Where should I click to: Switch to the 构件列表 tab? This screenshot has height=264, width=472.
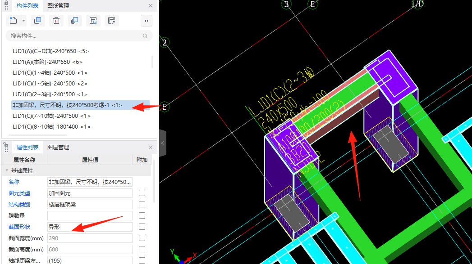pyautogui.click(x=27, y=6)
